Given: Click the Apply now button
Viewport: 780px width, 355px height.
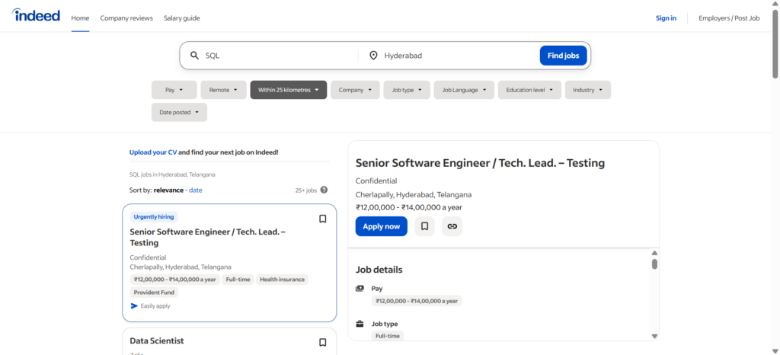Looking at the screenshot, I should pyautogui.click(x=381, y=226).
